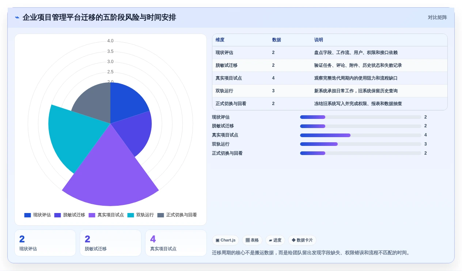Click the 脱敏试迁移 data card
The width and height of the screenshot is (462, 271).
pyautogui.click(x=110, y=243)
